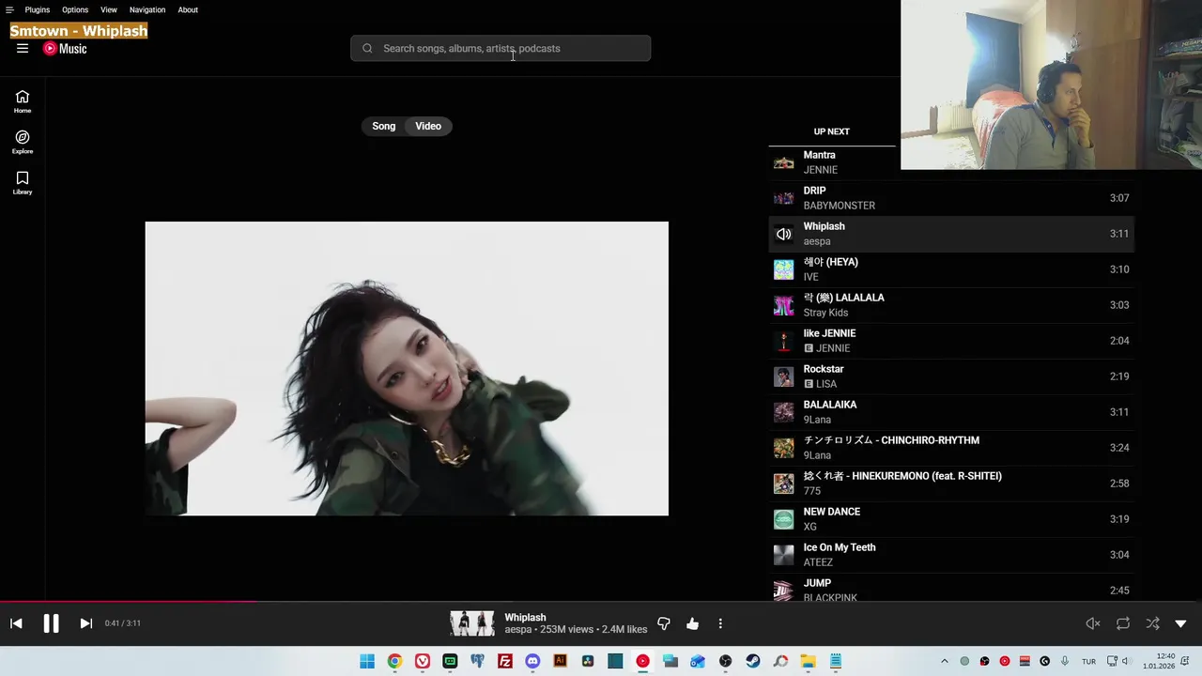The width and height of the screenshot is (1202, 676).
Task: Play Ice On My Teeth by ATEEZ
Action: 951,555
